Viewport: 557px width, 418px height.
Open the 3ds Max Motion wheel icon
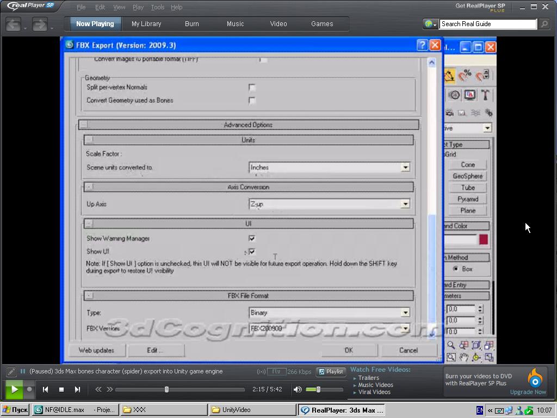tap(454, 95)
